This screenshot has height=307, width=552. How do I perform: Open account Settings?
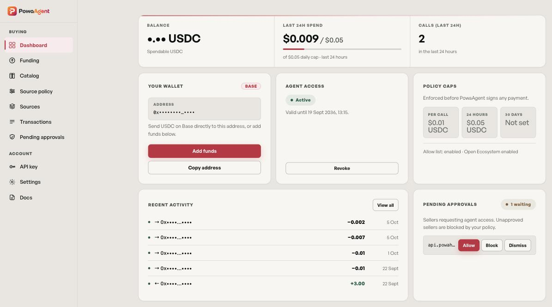coord(39,182)
